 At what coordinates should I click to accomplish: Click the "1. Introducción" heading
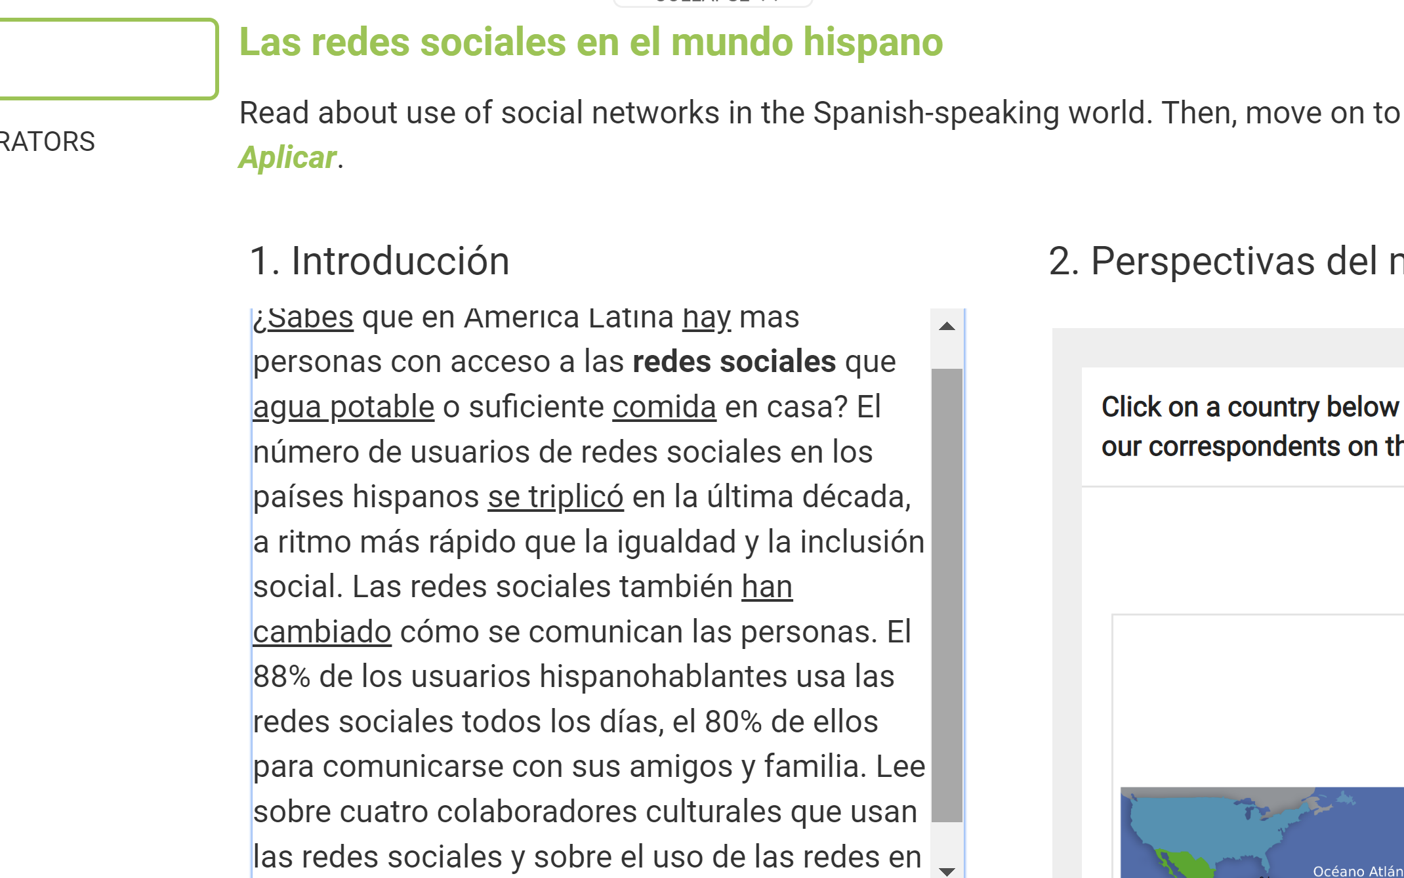tap(380, 261)
